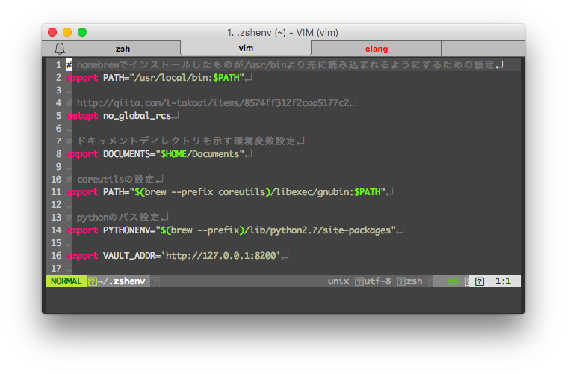This screenshot has width=567, height=374.
Task: Click 'http://127.0.0.1:8200' on line 16
Action: tap(220, 256)
